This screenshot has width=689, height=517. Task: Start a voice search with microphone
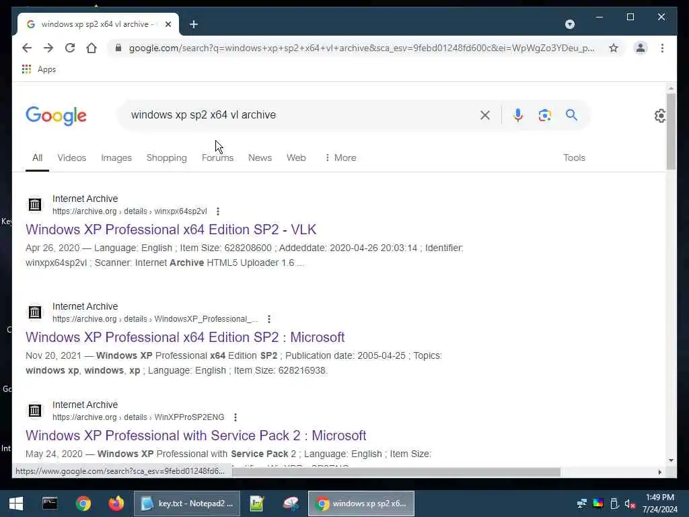pyautogui.click(x=518, y=115)
